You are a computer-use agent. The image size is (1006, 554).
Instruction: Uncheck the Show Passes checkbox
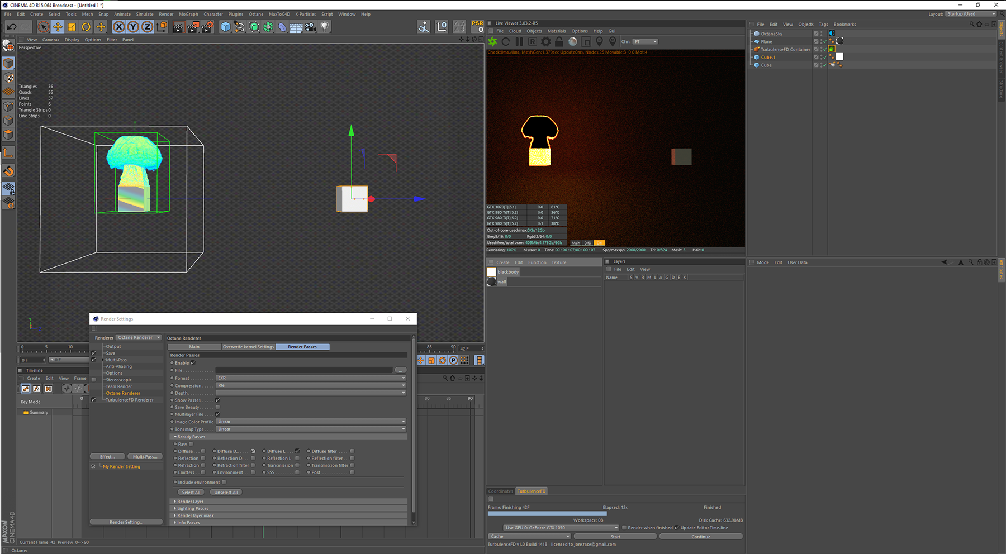(x=217, y=400)
